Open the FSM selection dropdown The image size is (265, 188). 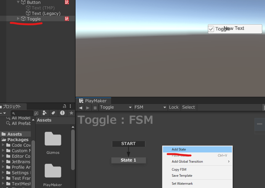(x=150, y=107)
